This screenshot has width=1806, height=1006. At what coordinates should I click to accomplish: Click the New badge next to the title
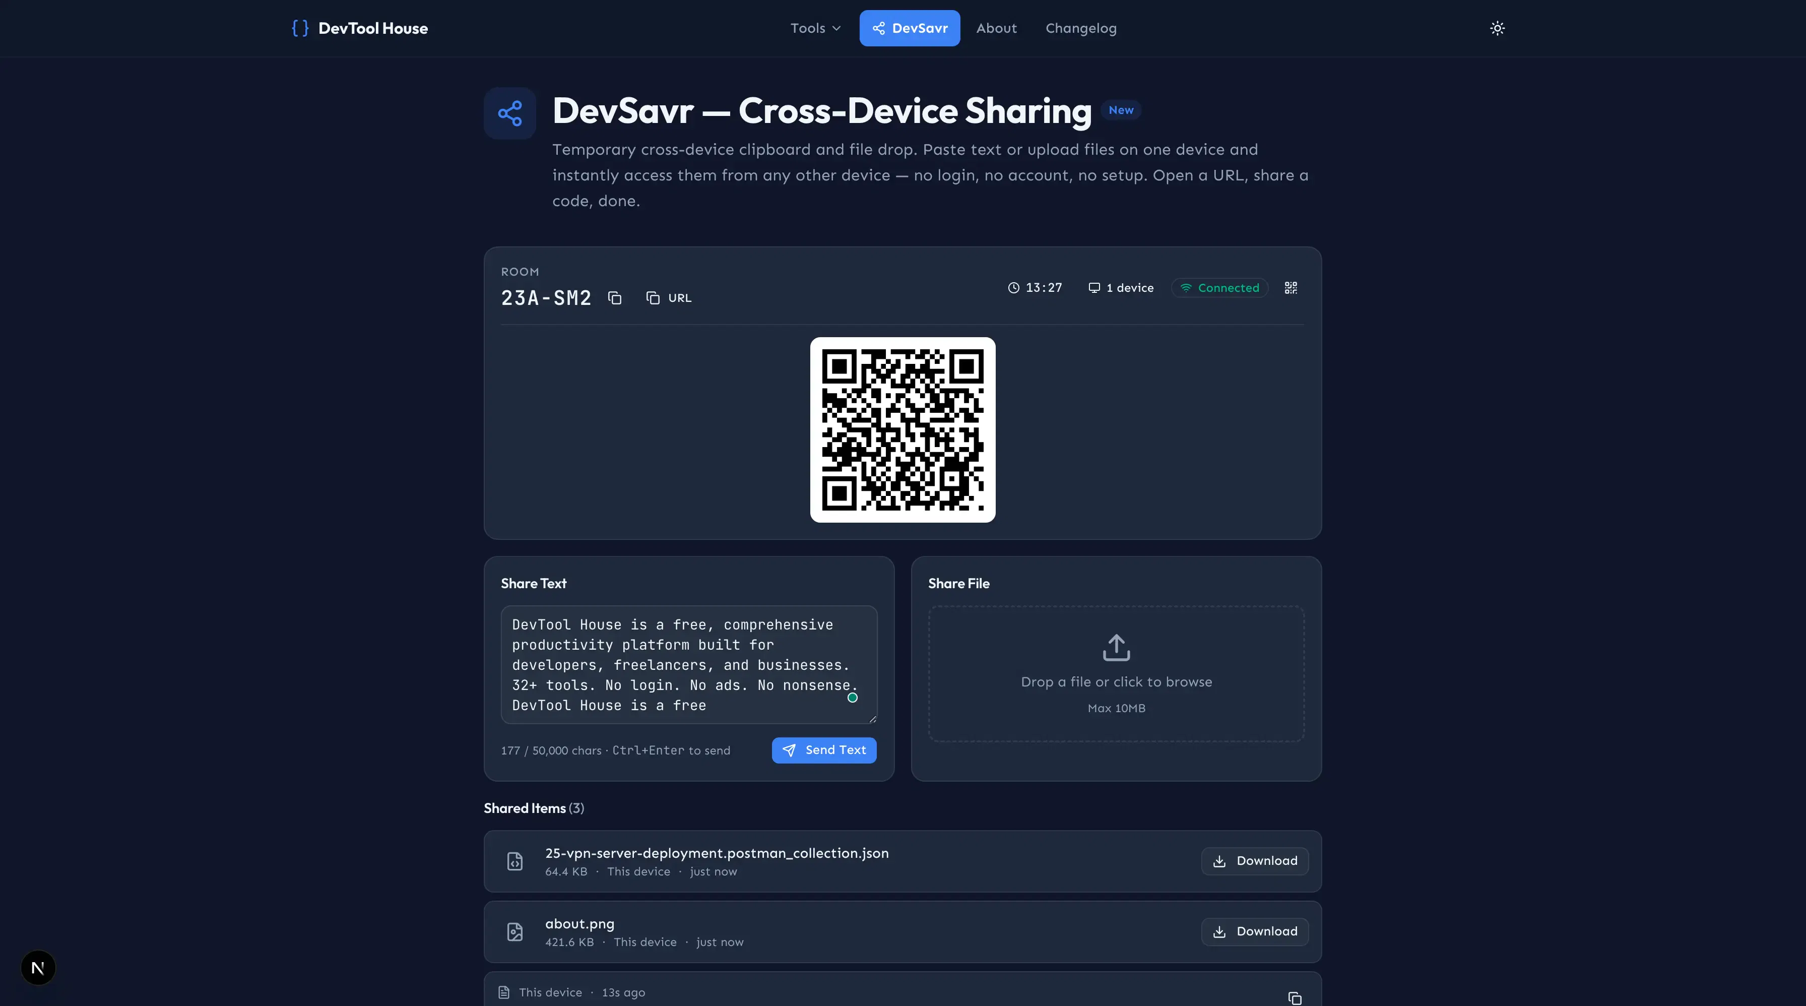(x=1120, y=110)
